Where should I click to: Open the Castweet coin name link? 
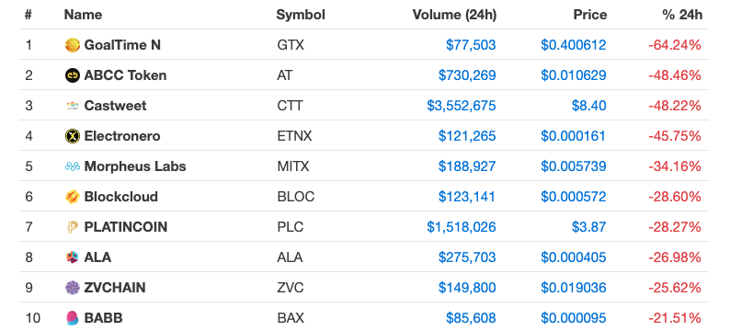(x=115, y=106)
